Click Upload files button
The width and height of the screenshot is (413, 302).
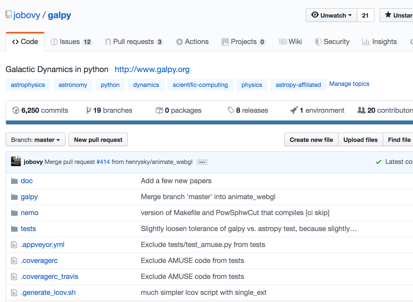pyautogui.click(x=360, y=140)
